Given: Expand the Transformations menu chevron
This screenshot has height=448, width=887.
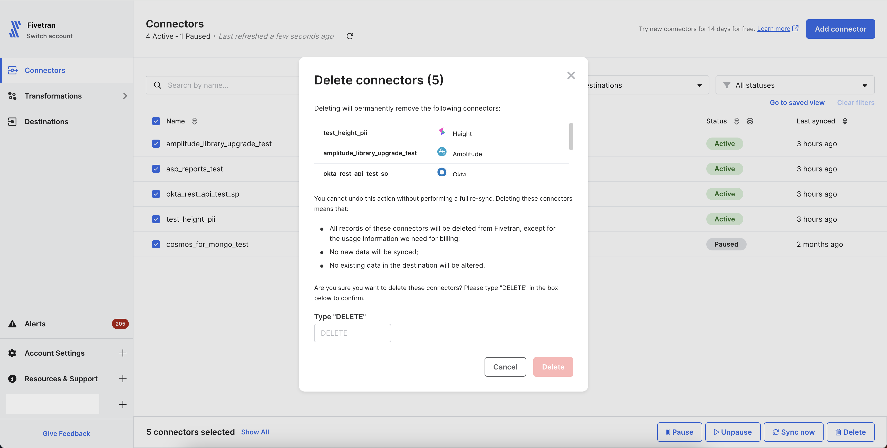Looking at the screenshot, I should [x=125, y=96].
